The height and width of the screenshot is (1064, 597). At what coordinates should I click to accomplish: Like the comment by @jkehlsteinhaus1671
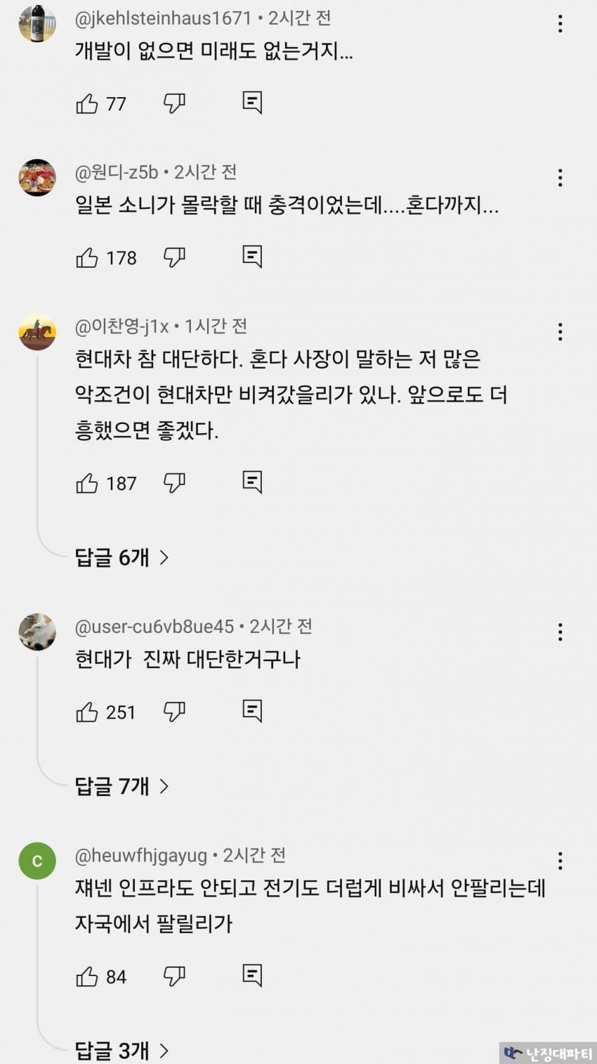[87, 104]
